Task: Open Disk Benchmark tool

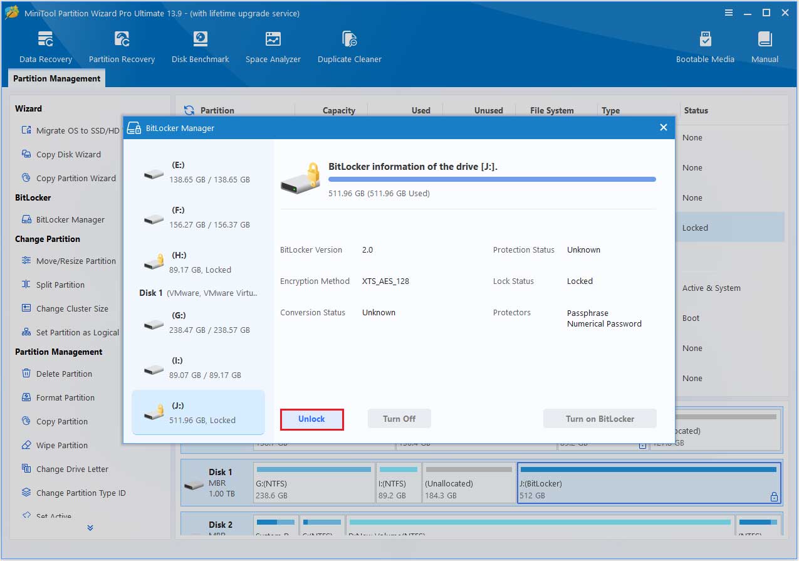Action: click(201, 47)
